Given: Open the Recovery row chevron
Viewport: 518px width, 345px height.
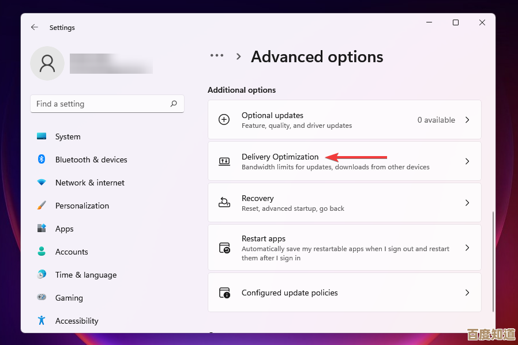Looking at the screenshot, I should pos(467,203).
